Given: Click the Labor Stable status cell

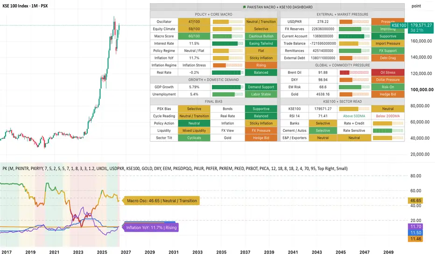Looking at the screenshot, I should click(261, 94).
